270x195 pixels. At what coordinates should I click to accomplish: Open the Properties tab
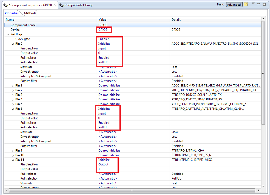pyautogui.click(x=12, y=13)
